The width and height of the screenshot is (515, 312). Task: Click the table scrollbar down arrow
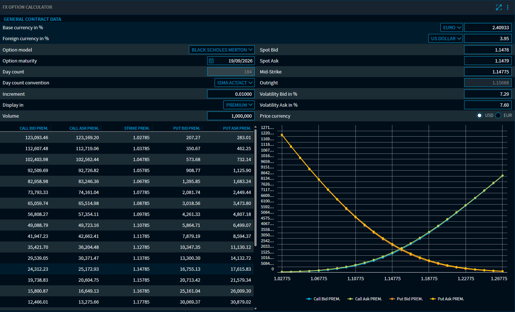tap(255, 309)
